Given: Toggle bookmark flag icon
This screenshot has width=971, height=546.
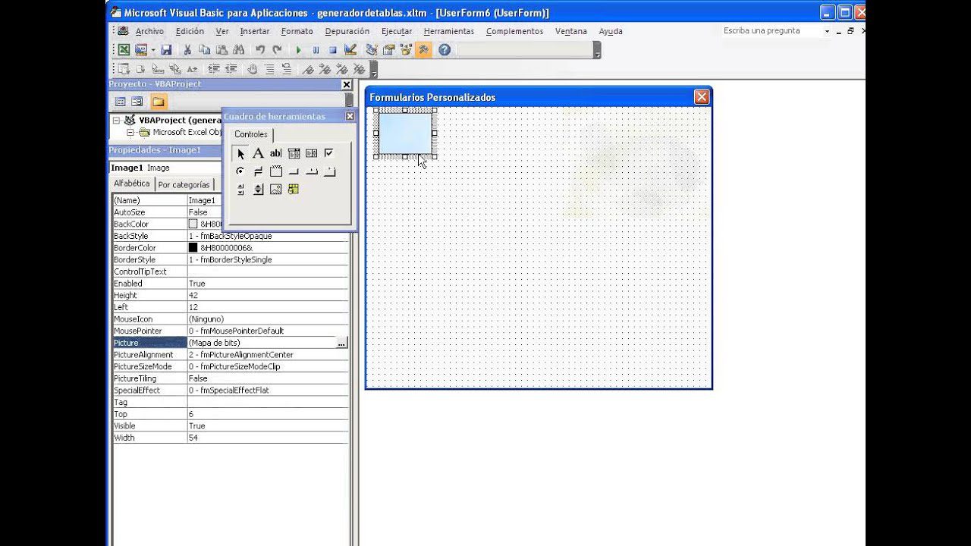Looking at the screenshot, I should (x=307, y=69).
